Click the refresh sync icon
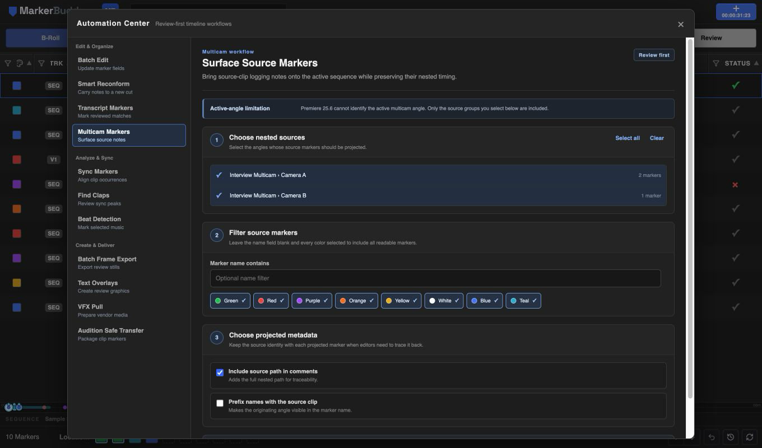762x448 pixels. 750,437
